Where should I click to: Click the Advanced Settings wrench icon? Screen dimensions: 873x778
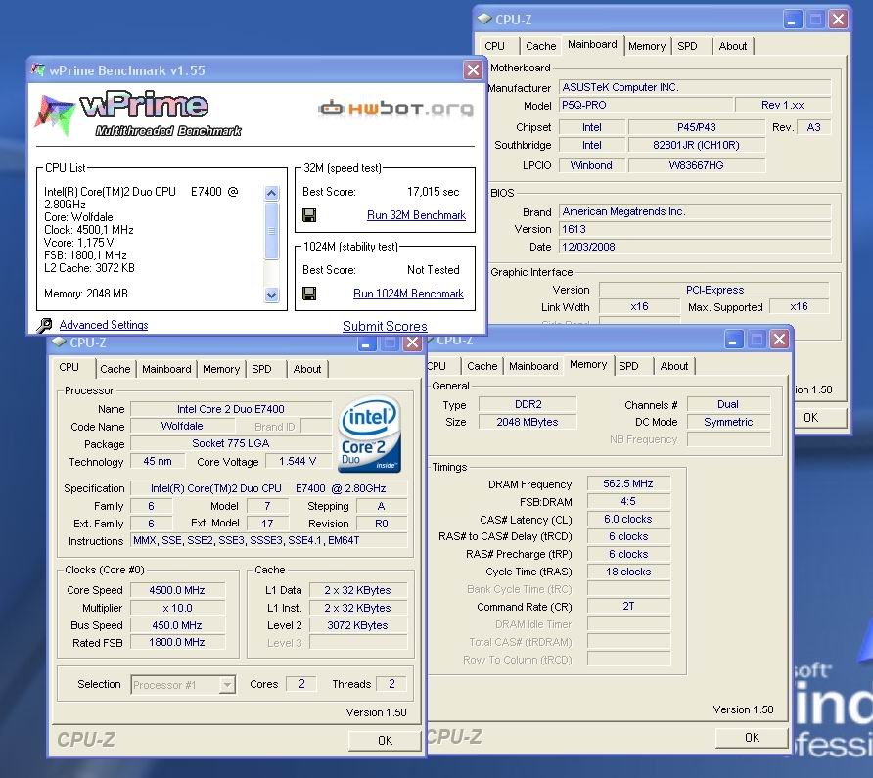(x=44, y=325)
